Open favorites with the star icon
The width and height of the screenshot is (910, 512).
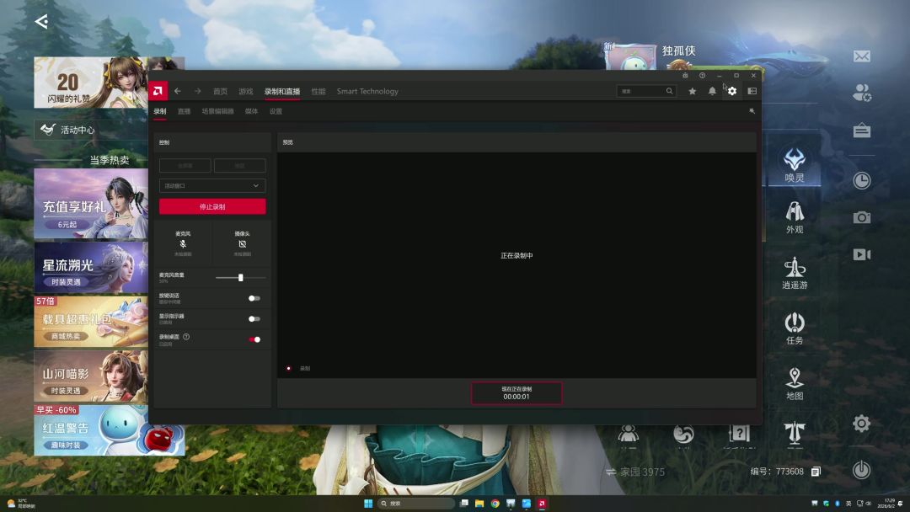(693, 91)
